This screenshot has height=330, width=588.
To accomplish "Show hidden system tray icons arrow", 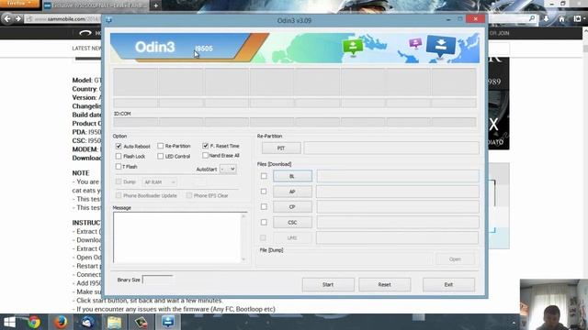I will (514, 323).
